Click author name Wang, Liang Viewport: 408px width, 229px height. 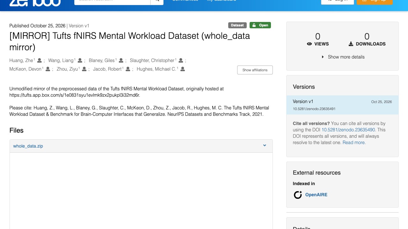point(61,60)
